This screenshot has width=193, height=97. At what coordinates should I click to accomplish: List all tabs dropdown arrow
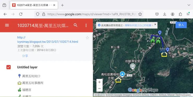[189, 5]
